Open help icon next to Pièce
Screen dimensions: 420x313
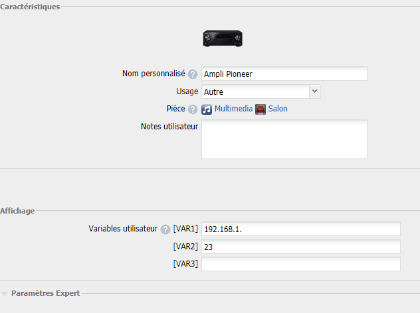point(192,109)
